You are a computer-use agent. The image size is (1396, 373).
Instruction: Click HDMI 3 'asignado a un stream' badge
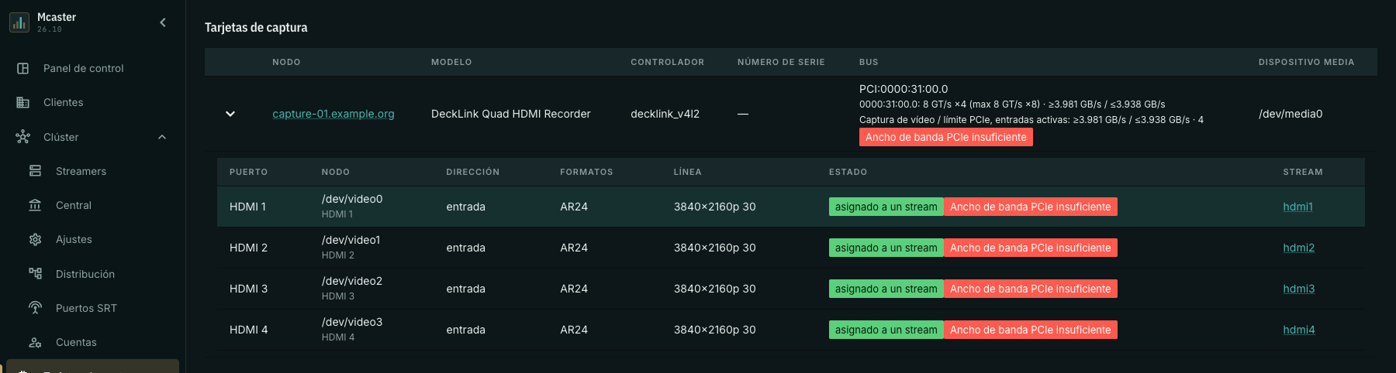[x=886, y=289]
